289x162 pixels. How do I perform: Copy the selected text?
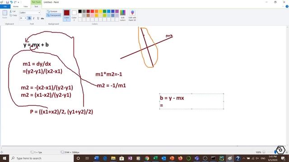[13, 15]
